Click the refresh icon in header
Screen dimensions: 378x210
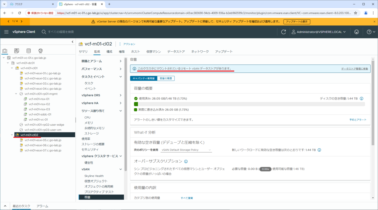pyautogui.click(x=283, y=32)
